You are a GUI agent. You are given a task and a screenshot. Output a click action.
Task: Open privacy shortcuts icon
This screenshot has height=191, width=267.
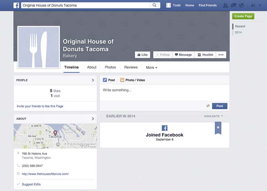(x=253, y=5)
